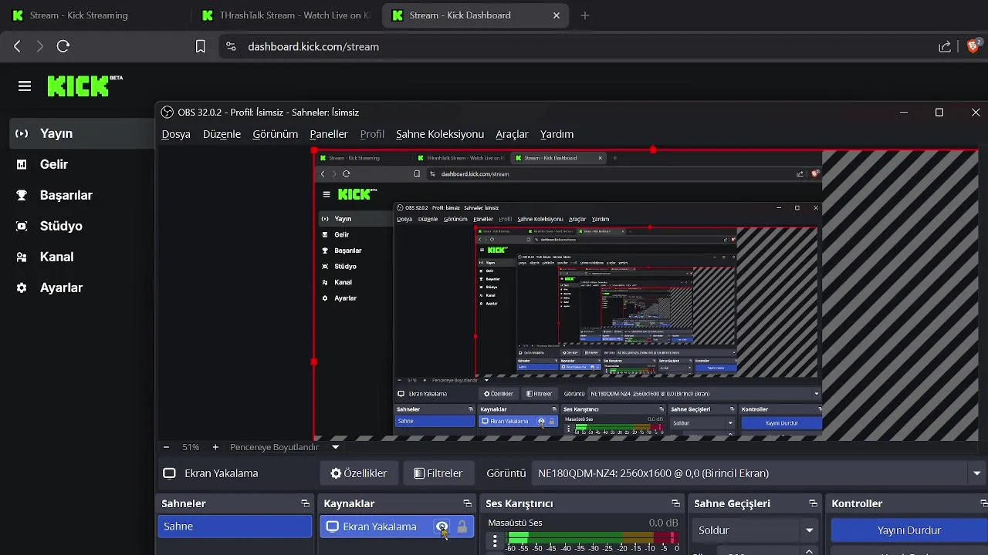Click the Kanal bars icon
Viewport: 988px width, 555px height.
(22, 257)
